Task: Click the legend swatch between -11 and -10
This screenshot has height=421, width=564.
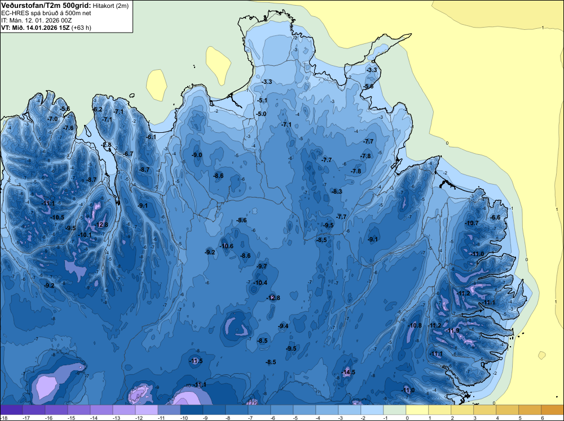Action: click(x=169, y=410)
